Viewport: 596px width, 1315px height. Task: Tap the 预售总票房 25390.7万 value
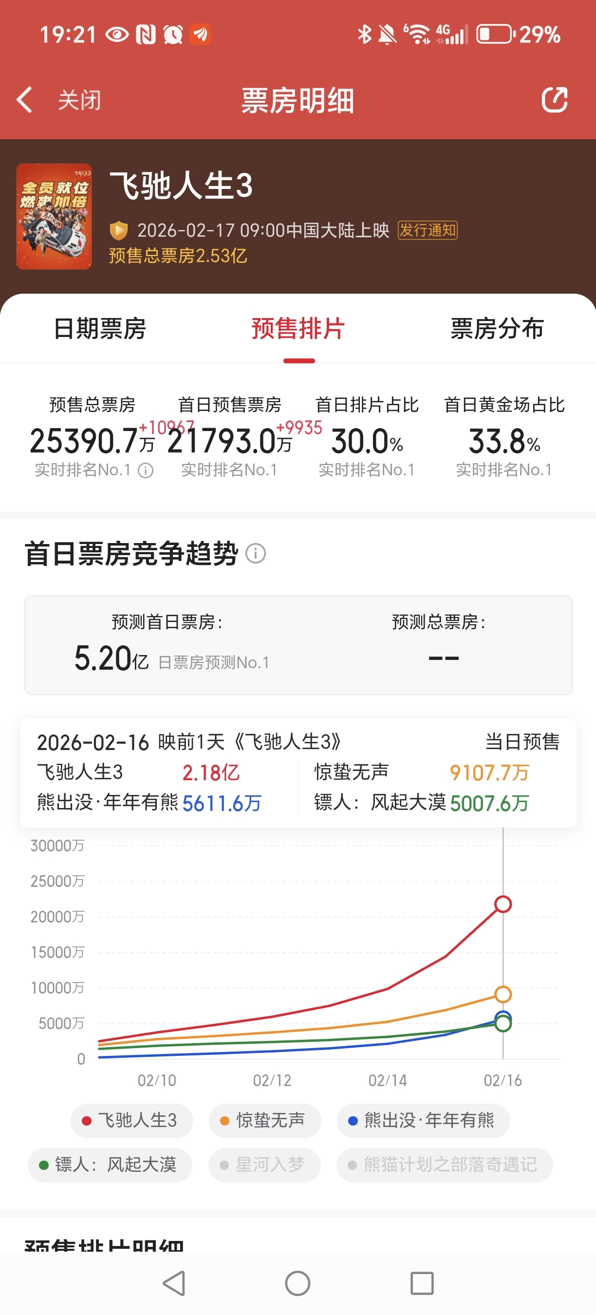pos(92,441)
